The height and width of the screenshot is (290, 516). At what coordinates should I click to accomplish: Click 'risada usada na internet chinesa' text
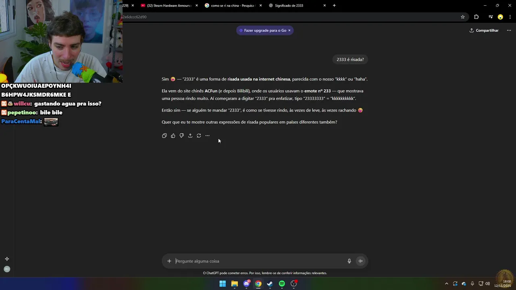pyautogui.click(x=259, y=79)
